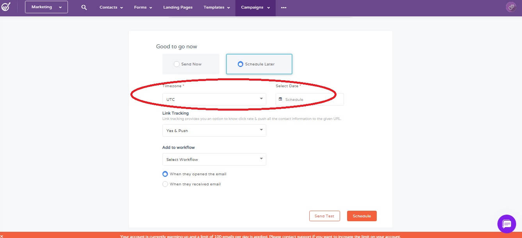Open the search icon in navbar
Screen dimensions: 522x238
point(84,7)
